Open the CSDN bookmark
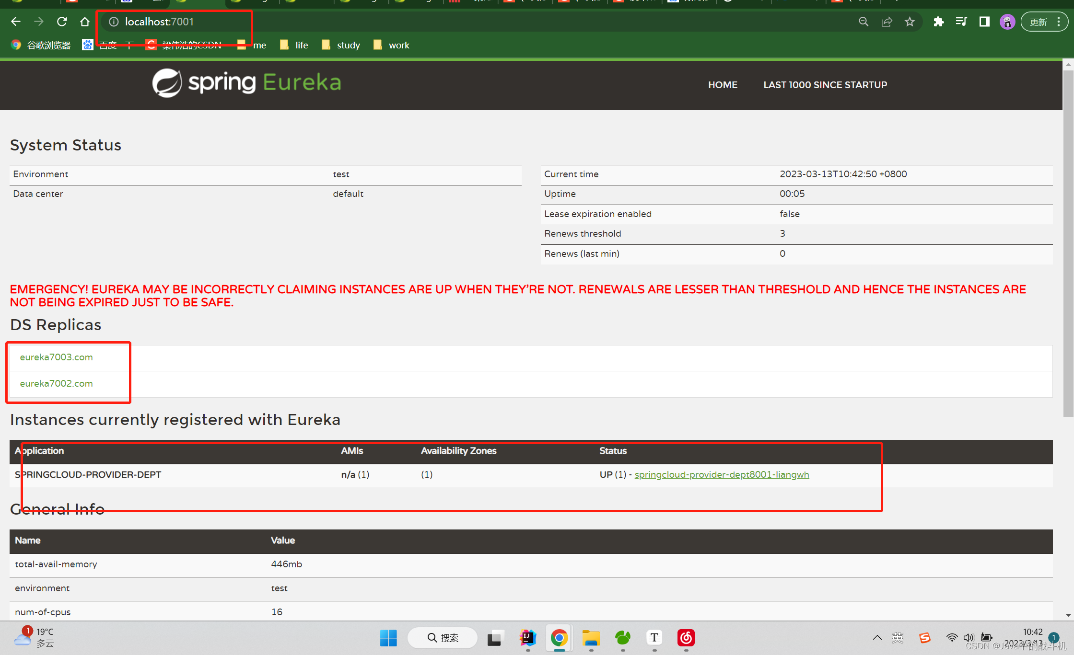The image size is (1074, 655). (184, 45)
